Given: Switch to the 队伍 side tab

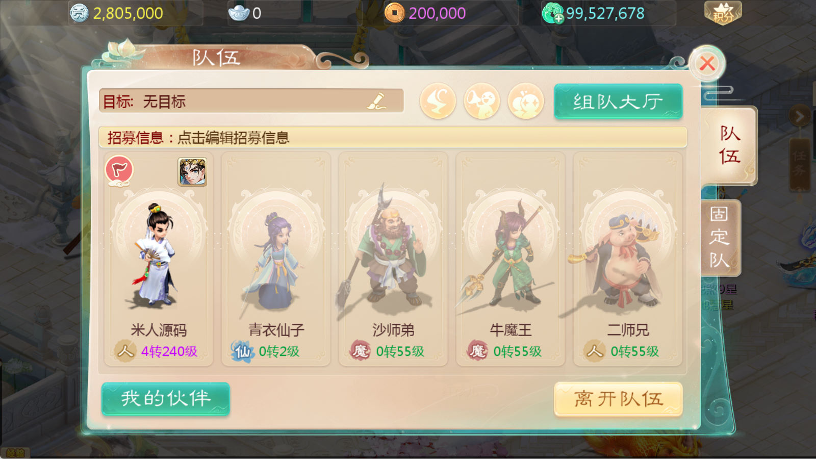Looking at the screenshot, I should tap(729, 145).
